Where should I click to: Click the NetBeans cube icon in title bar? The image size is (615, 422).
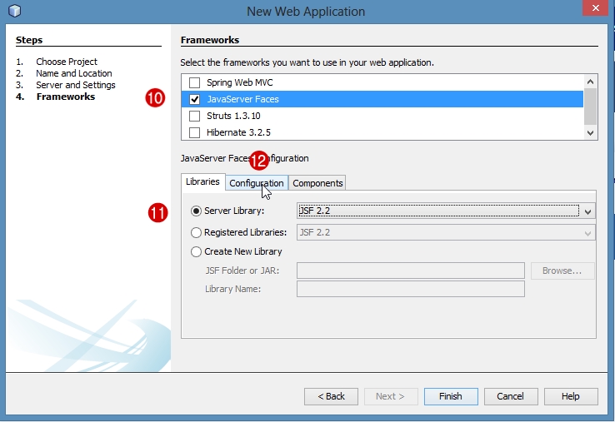pyautogui.click(x=14, y=11)
